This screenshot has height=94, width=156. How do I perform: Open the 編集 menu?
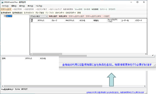tap(14, 6)
